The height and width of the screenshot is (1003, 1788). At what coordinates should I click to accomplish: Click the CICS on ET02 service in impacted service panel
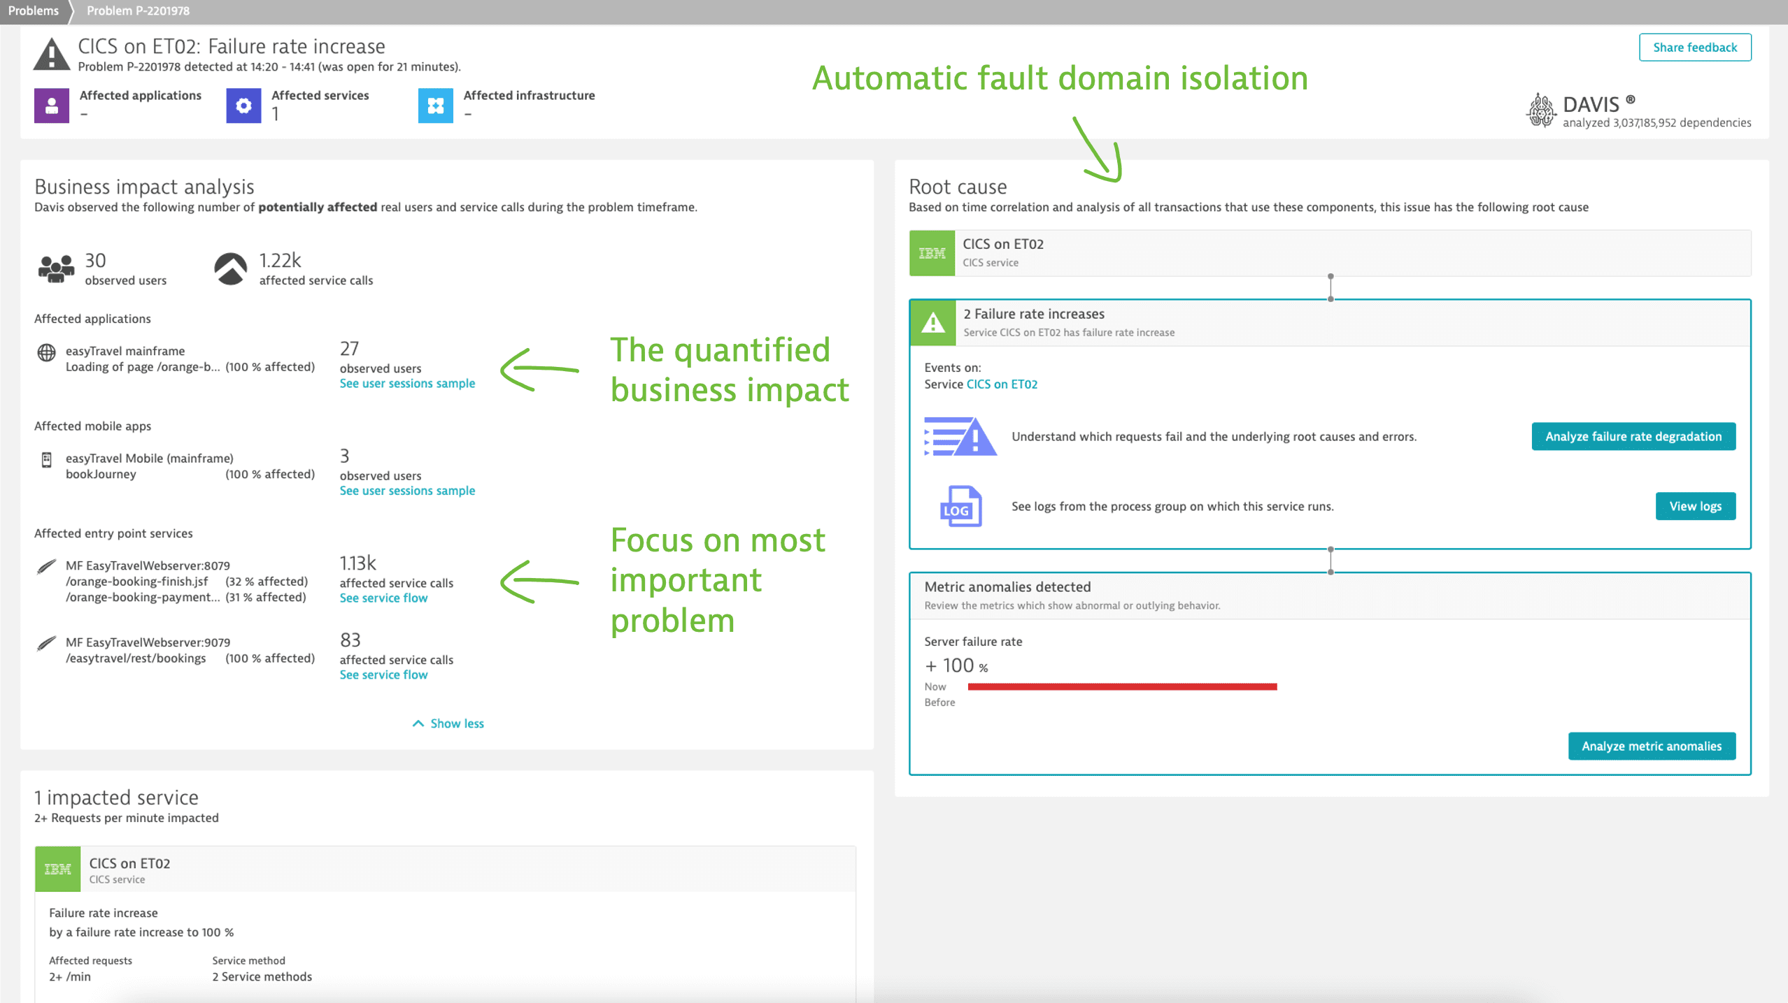coord(130,862)
